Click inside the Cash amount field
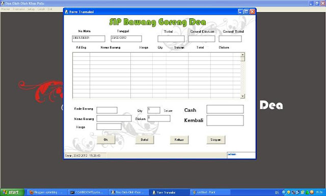Image resolution: width=326 pixels, height=196 pixels. [x=225, y=109]
